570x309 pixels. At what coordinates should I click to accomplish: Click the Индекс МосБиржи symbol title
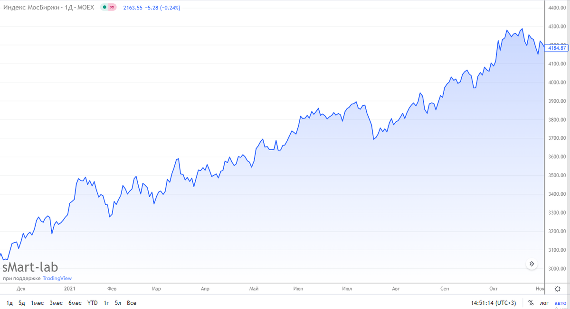coord(31,8)
